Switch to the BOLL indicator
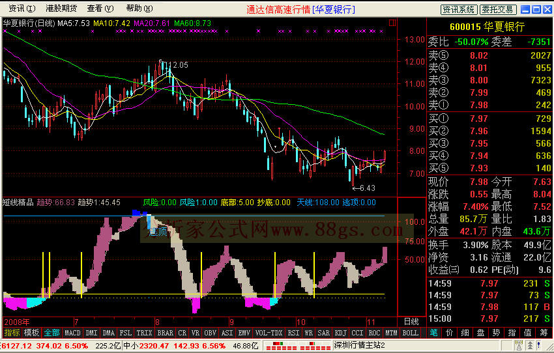 coord(410,333)
